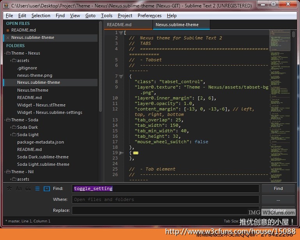Click the sidebar vertical scrollbar

100,67
